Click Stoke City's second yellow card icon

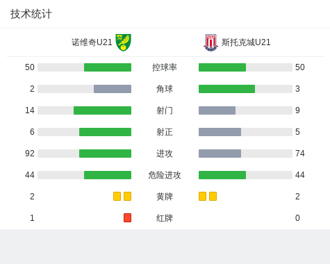(213, 197)
